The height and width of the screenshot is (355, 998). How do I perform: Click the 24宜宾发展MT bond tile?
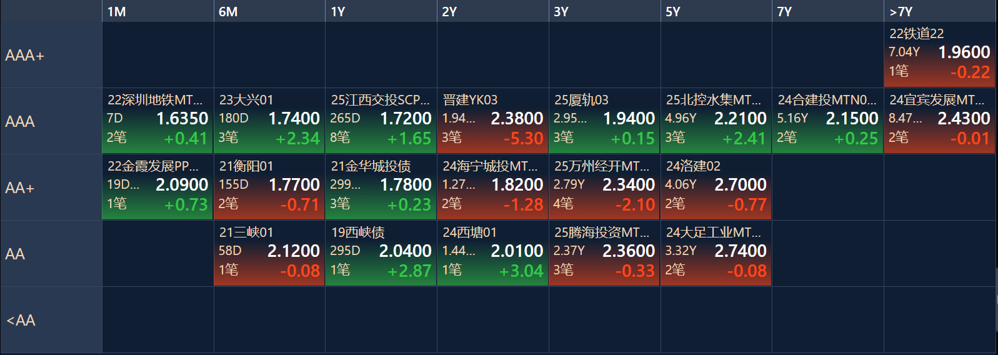click(939, 121)
